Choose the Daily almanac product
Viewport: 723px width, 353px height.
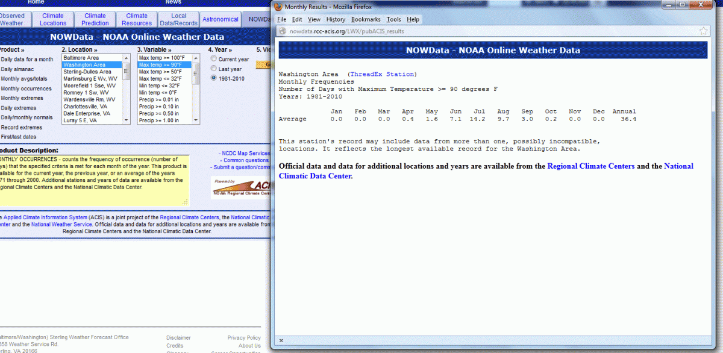click(17, 69)
